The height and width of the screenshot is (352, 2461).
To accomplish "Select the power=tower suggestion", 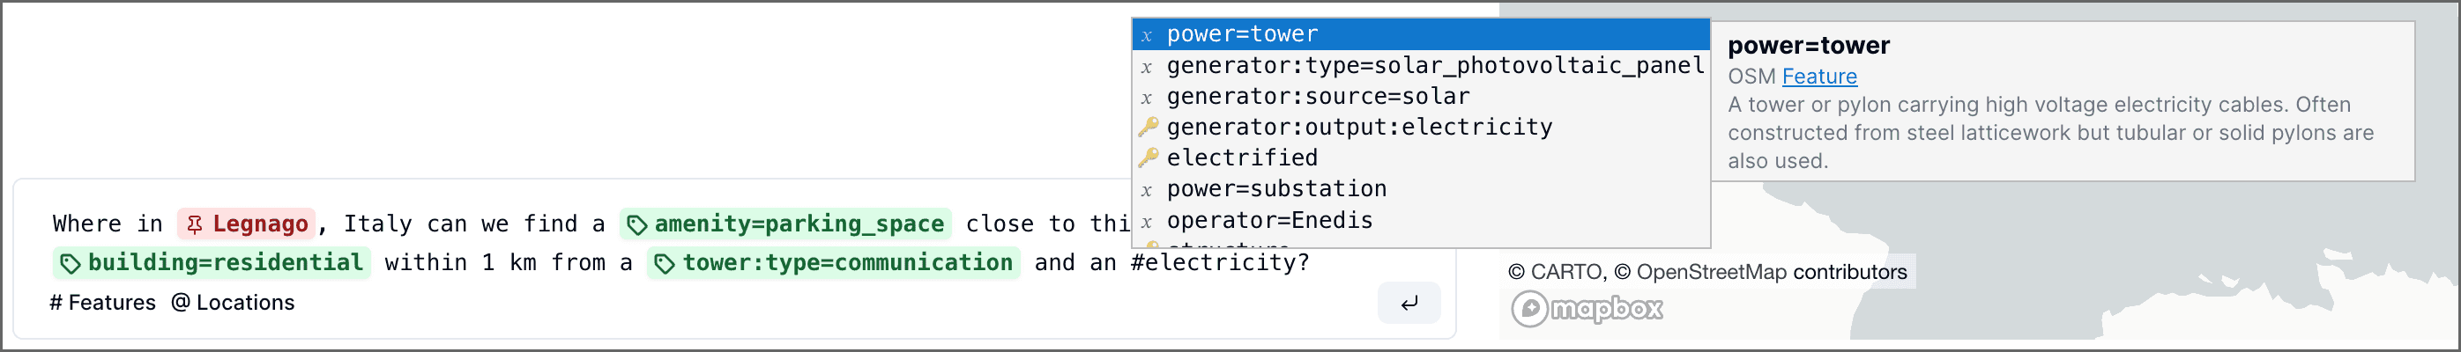I will [x=1242, y=35].
